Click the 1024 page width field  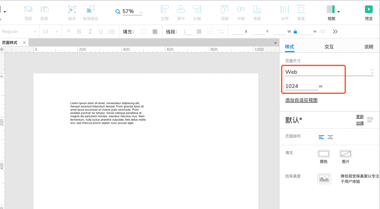coord(301,86)
